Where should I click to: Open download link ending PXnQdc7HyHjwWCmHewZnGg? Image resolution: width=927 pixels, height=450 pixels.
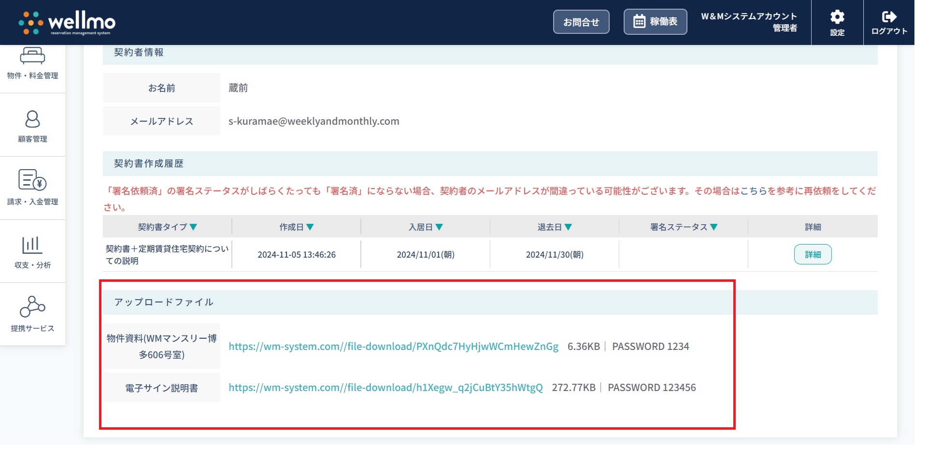(393, 347)
